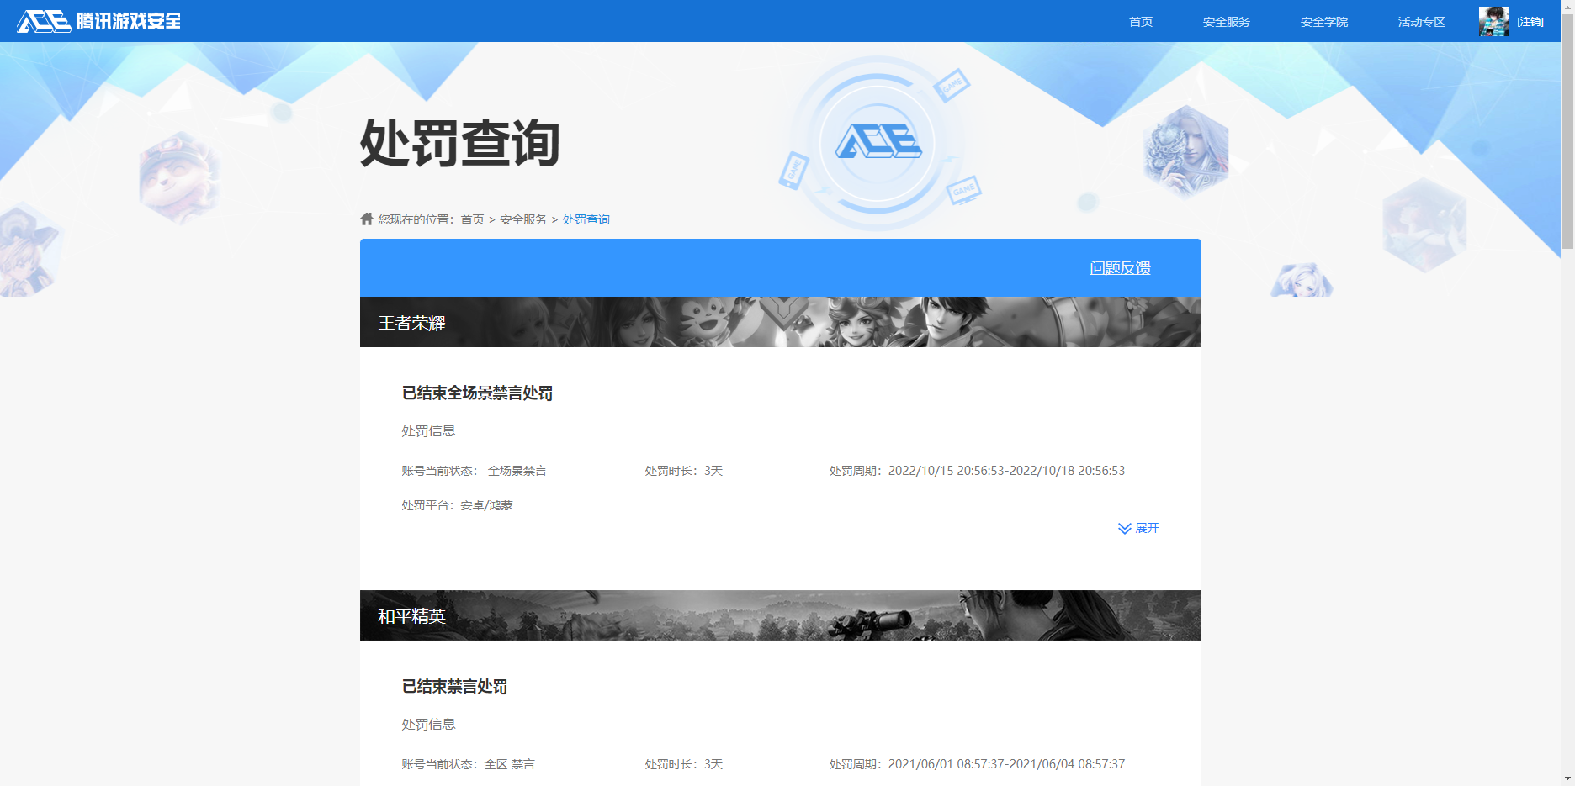Open the 首页 navigation menu item

pyautogui.click(x=1141, y=22)
